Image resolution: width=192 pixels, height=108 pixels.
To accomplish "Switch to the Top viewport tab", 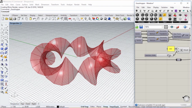I will point(22,104).
